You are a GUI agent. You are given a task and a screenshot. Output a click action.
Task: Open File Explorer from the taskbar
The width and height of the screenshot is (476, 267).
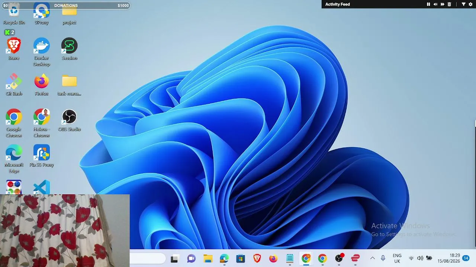(x=208, y=258)
